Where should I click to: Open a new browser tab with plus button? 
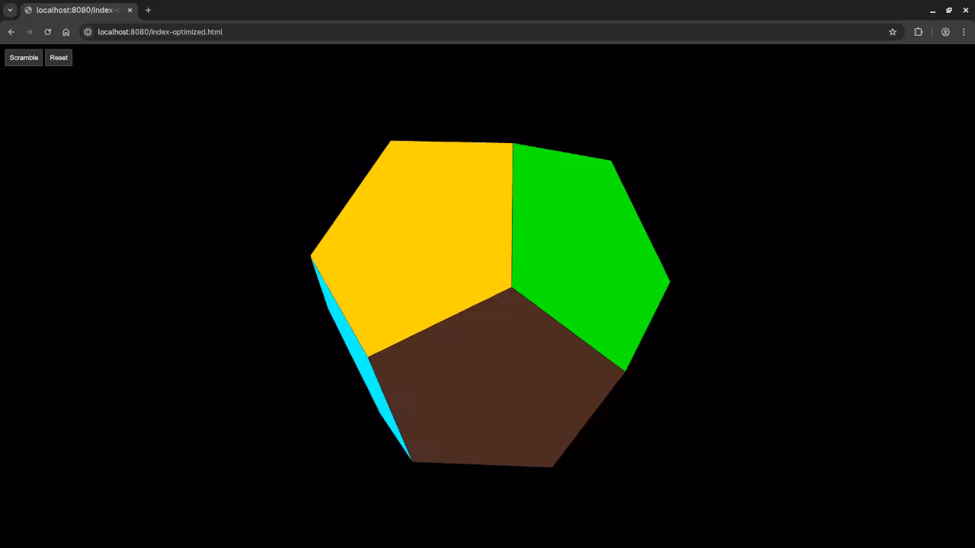[x=148, y=10]
